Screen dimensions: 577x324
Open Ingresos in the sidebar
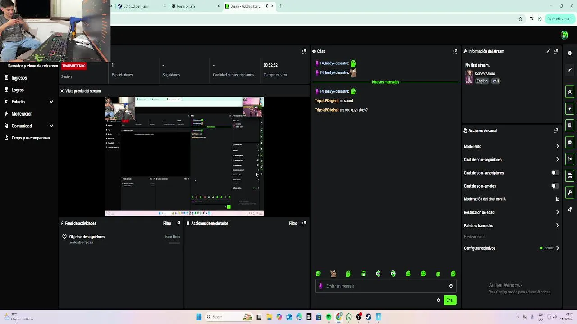[19, 78]
